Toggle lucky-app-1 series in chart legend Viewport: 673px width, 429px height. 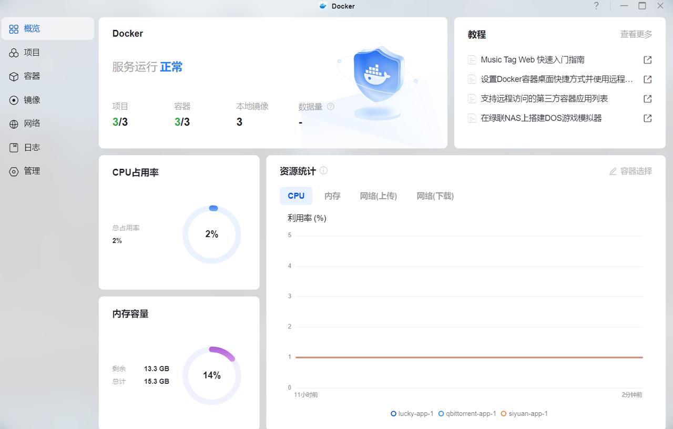click(x=412, y=414)
